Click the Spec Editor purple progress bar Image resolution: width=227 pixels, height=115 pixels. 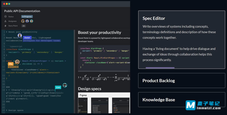click(160, 68)
